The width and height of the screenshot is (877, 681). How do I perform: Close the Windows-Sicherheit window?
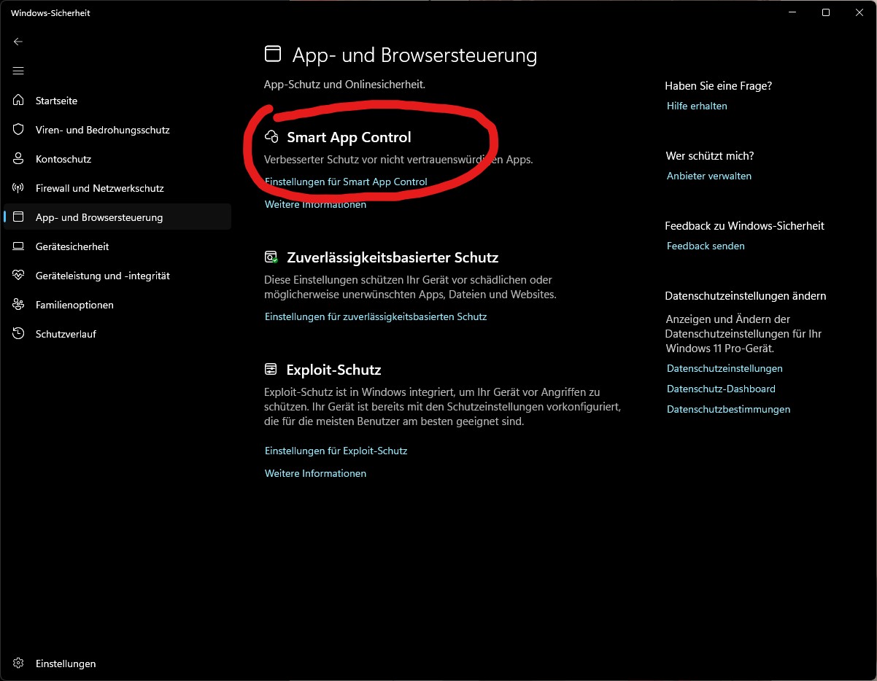859,12
